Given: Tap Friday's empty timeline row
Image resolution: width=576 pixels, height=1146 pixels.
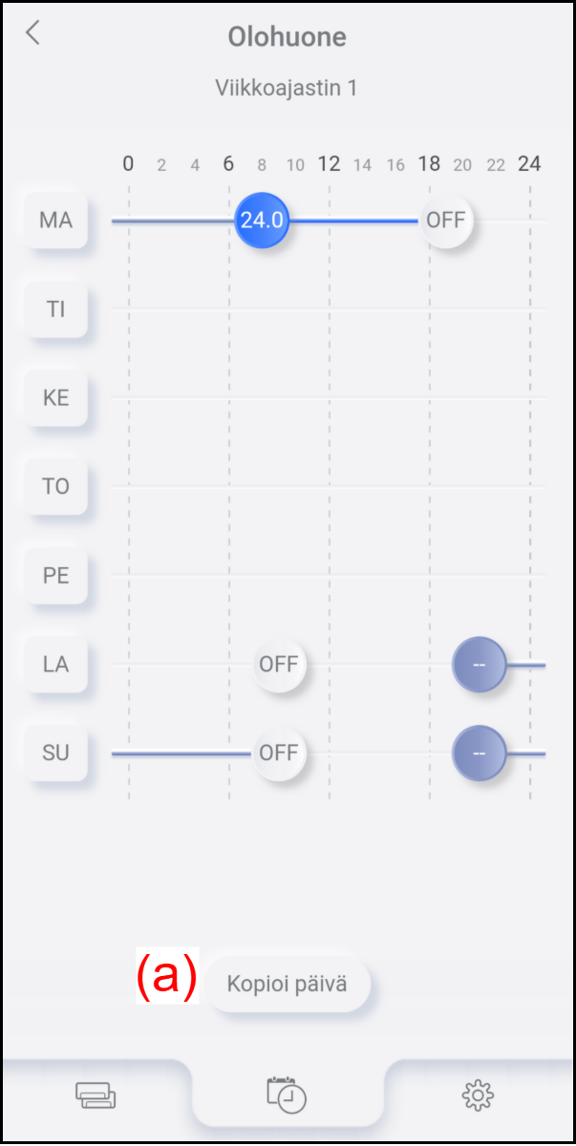Looking at the screenshot, I should tap(329, 575).
